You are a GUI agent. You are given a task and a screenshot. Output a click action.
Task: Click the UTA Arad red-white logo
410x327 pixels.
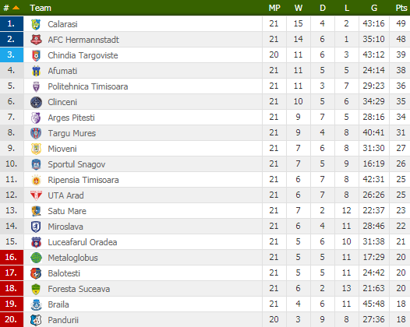coord(36,195)
